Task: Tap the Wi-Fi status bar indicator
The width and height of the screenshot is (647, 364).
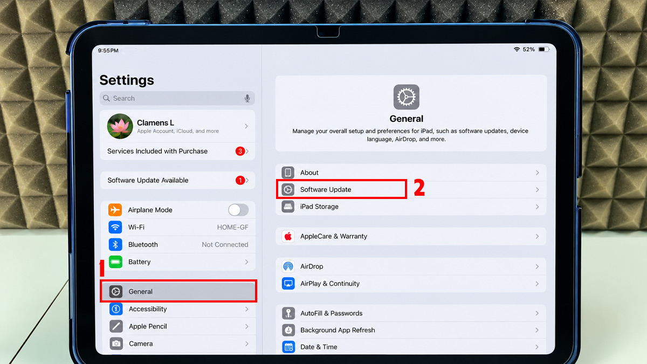Action: (517, 49)
